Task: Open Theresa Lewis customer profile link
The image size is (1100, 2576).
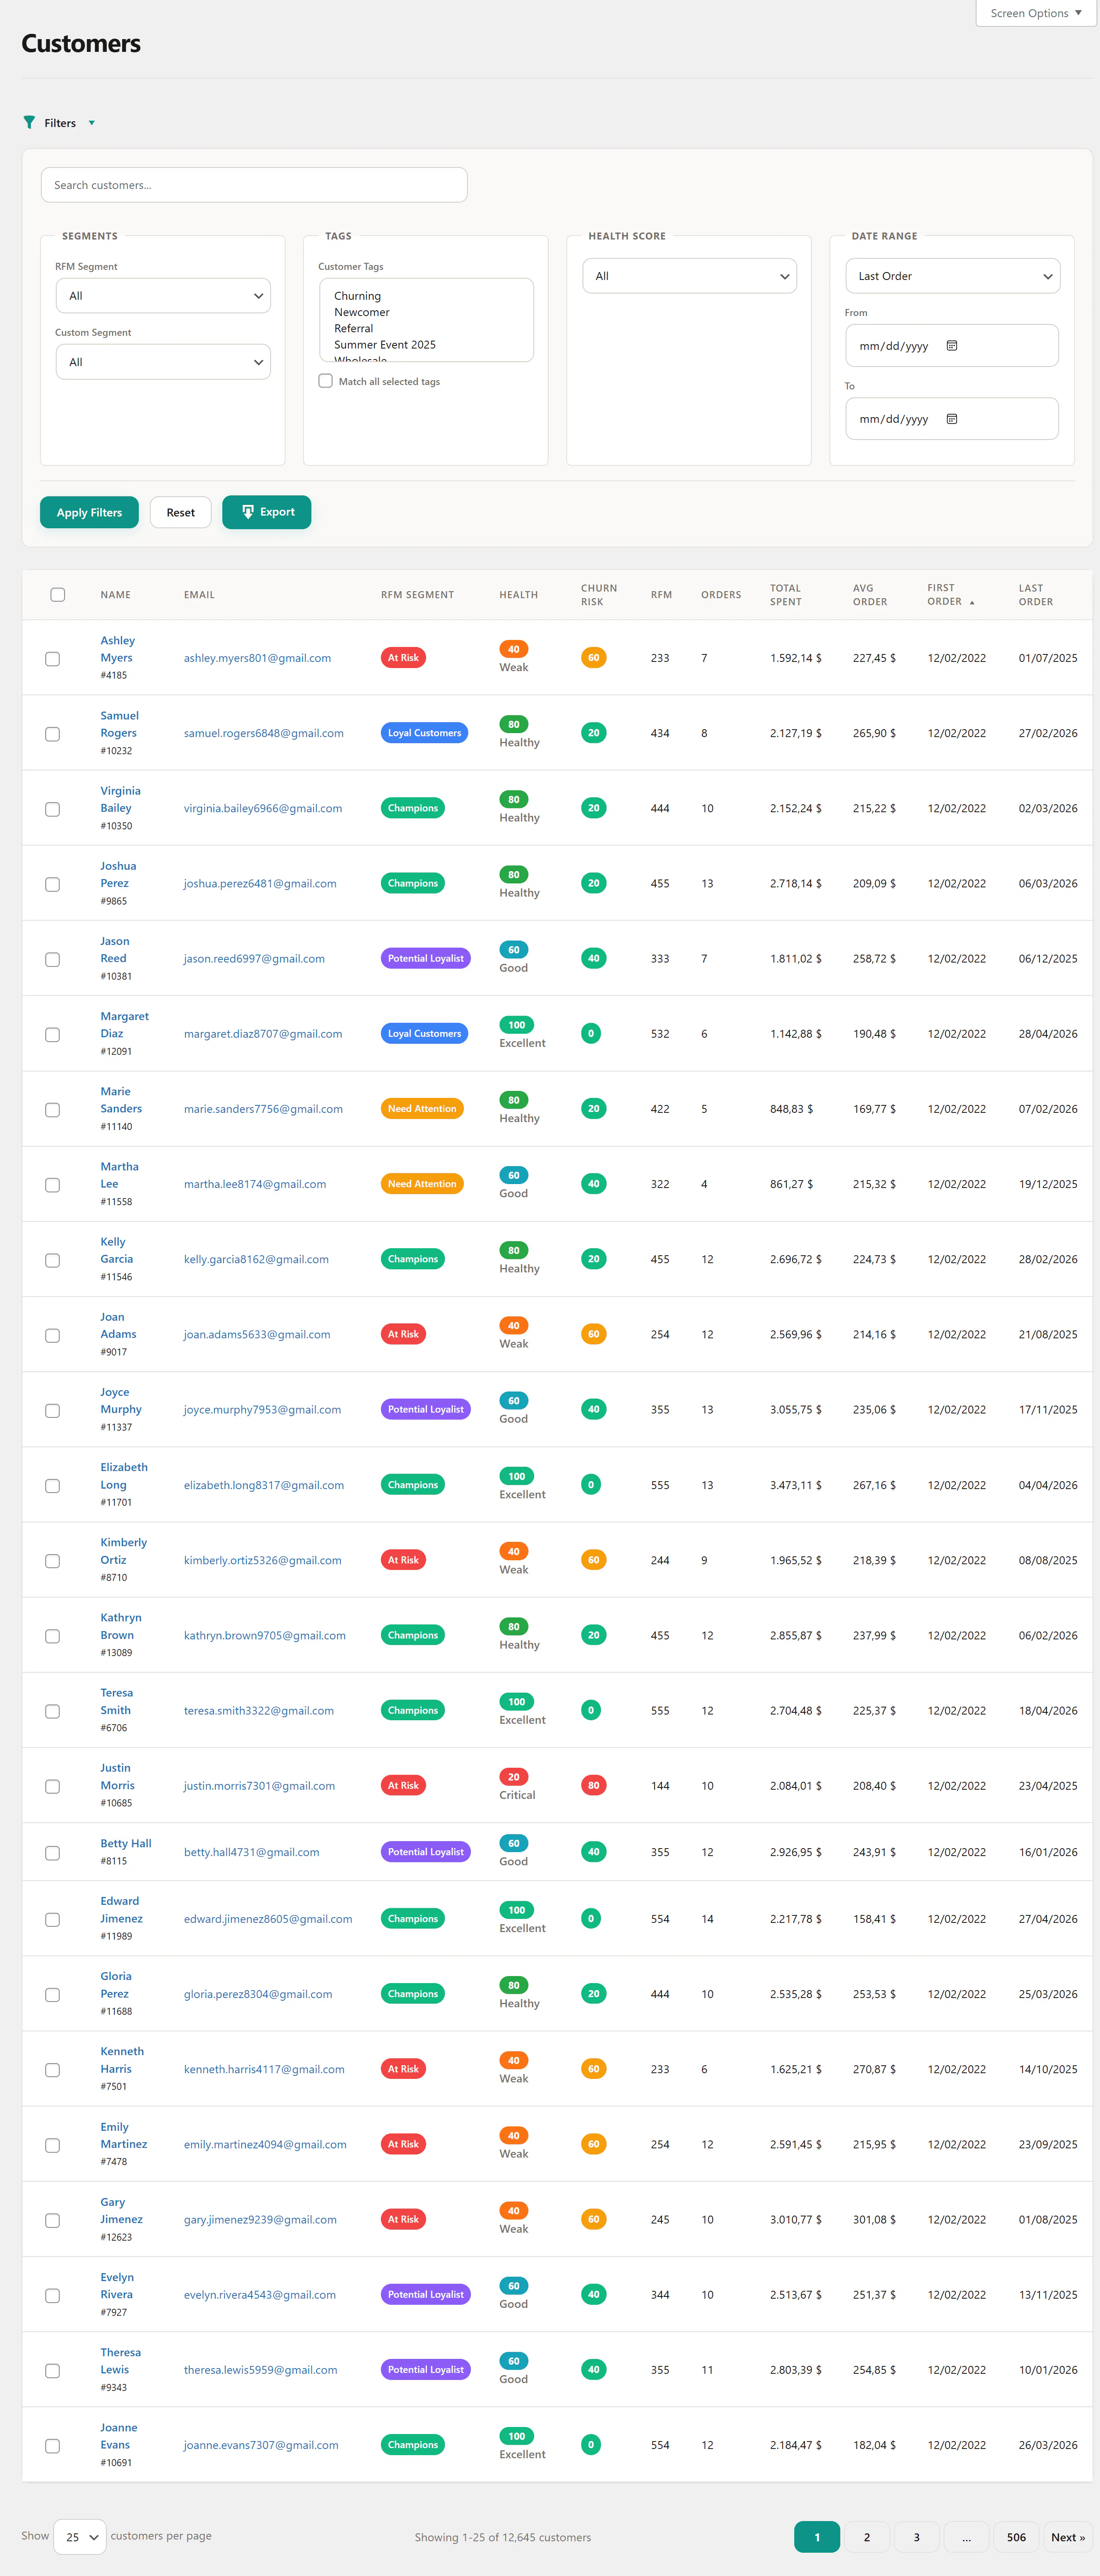Action: point(120,2361)
